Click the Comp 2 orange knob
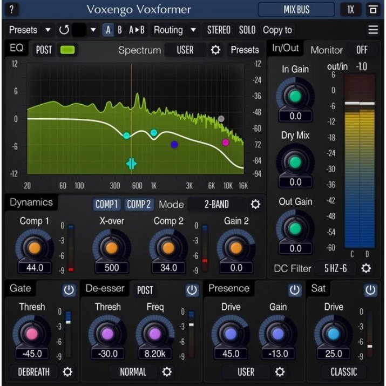386x386 pixels. click(168, 248)
